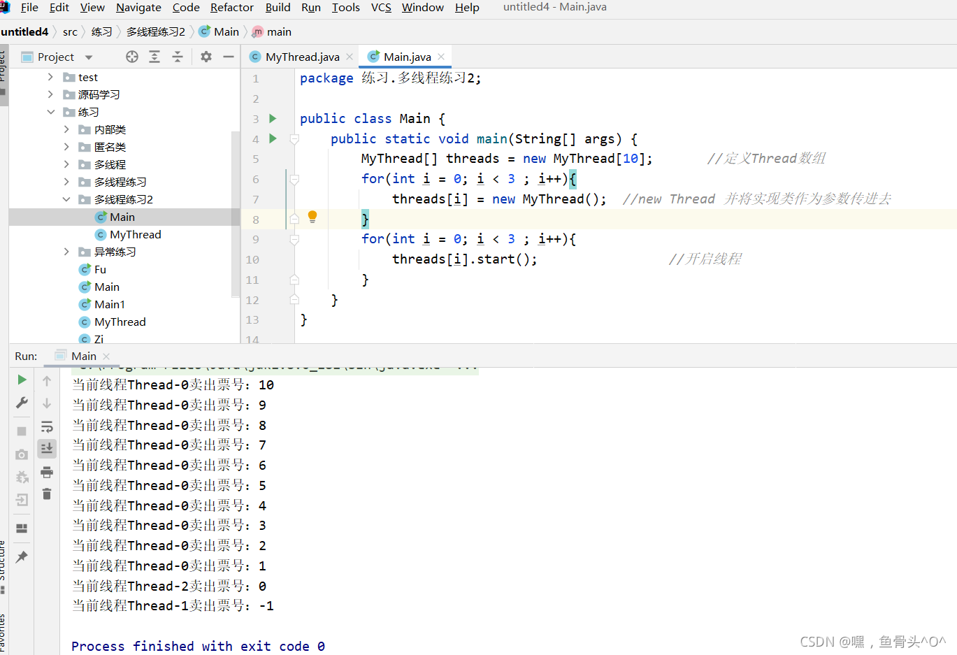957x655 pixels.
Task: Open the Project view dropdown
Action: pyautogui.click(x=89, y=57)
